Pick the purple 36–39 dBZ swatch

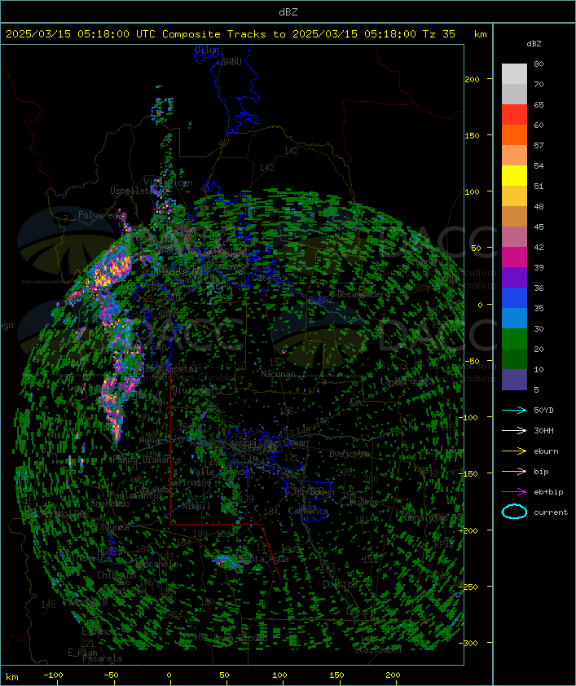pyautogui.click(x=514, y=277)
